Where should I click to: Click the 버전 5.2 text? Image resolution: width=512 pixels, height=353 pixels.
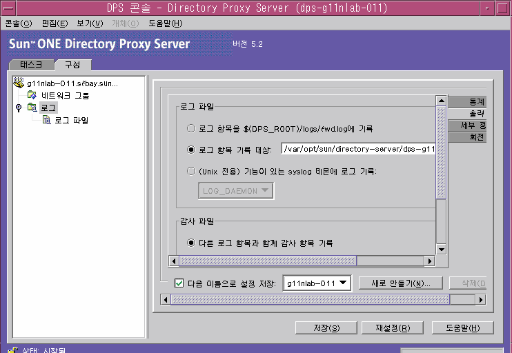tap(248, 44)
